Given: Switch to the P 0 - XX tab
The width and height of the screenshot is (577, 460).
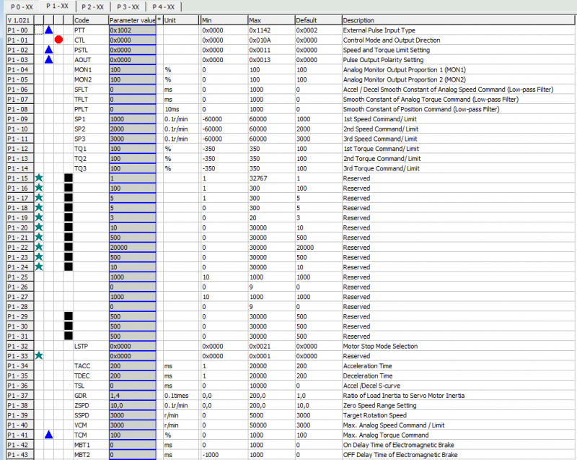Looking at the screenshot, I should tap(22, 6).
